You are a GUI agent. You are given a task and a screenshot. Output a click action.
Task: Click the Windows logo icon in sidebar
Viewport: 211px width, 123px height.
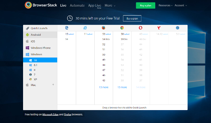pyautogui.click(x=27, y=54)
